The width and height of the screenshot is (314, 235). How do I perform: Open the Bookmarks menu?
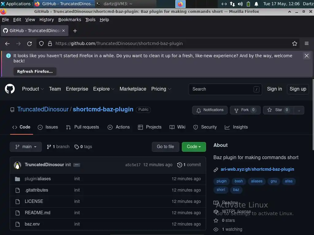click(70, 20)
